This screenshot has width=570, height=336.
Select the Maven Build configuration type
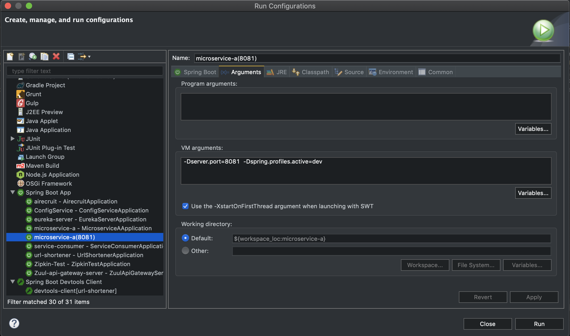[42, 166]
